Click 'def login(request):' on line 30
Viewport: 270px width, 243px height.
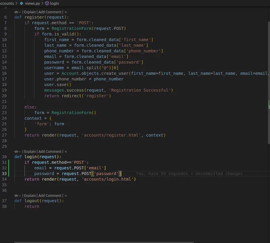click(x=38, y=157)
